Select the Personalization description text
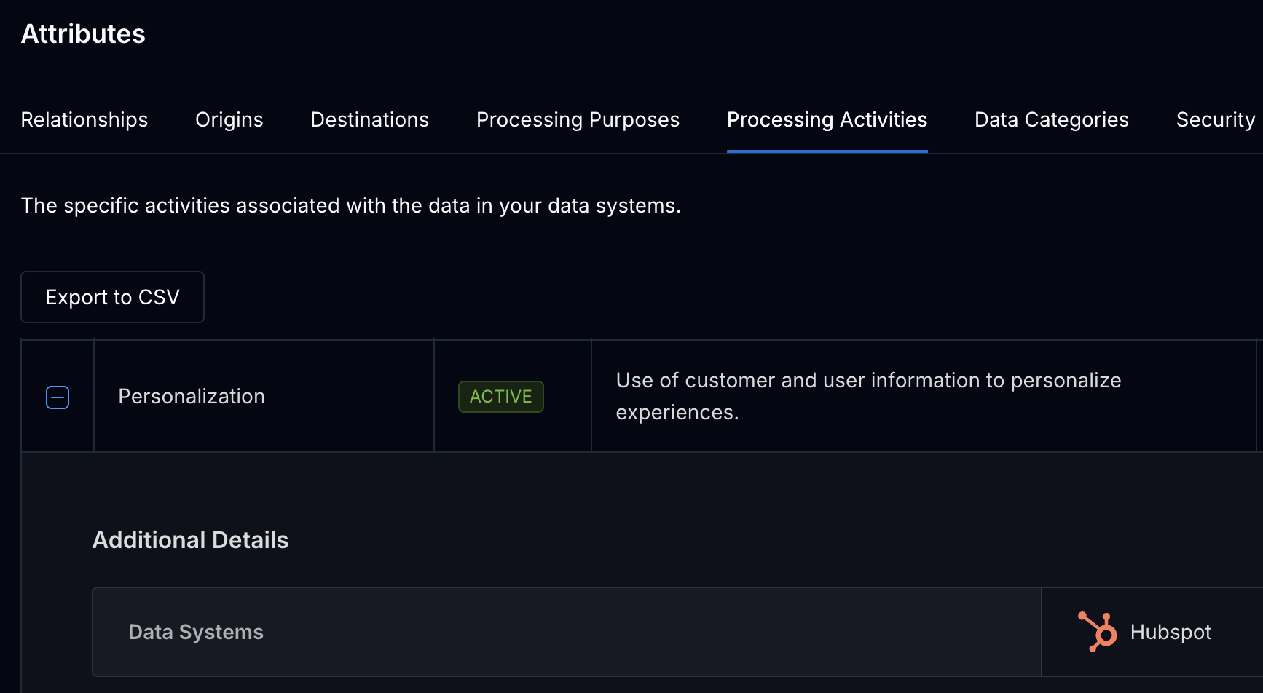Viewport: 1263px width, 693px height. point(868,396)
